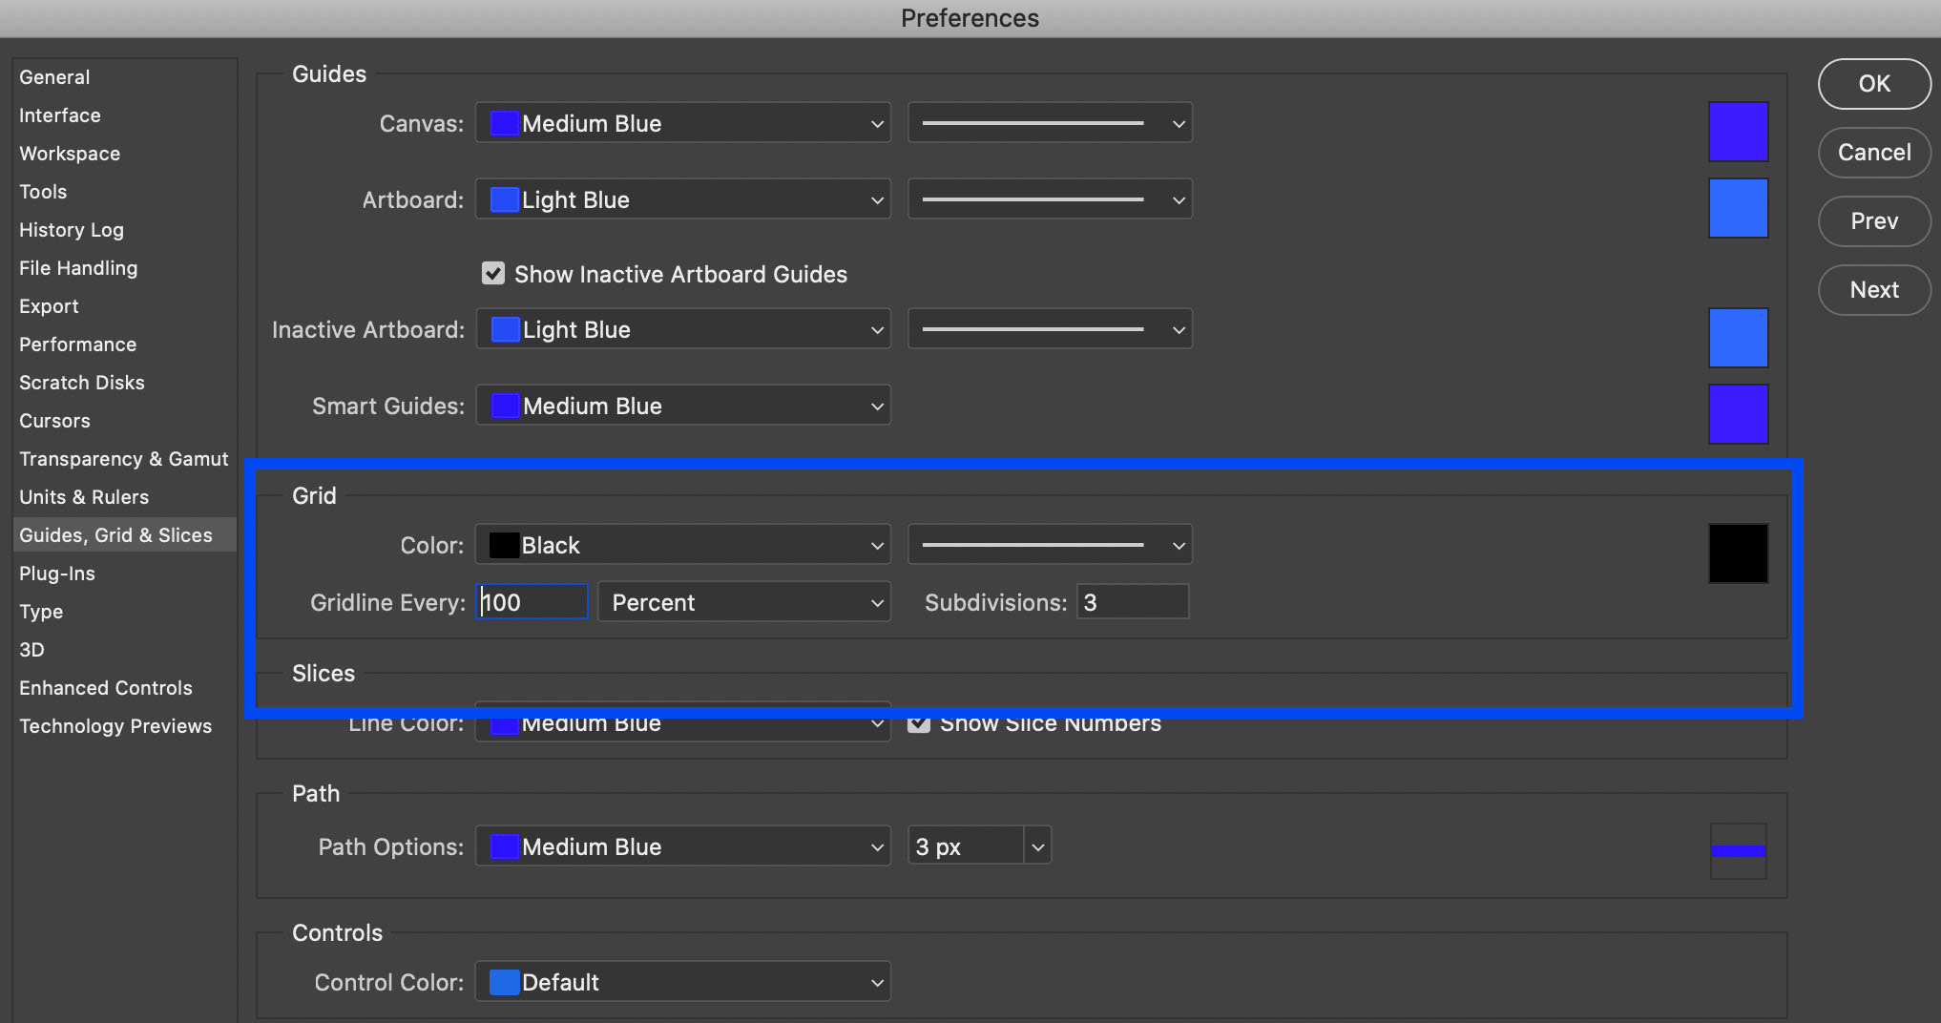Open the Path Options color dropdown

(681, 846)
